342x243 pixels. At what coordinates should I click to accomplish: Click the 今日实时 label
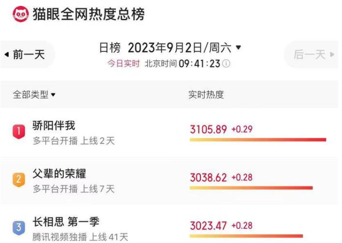click(124, 64)
